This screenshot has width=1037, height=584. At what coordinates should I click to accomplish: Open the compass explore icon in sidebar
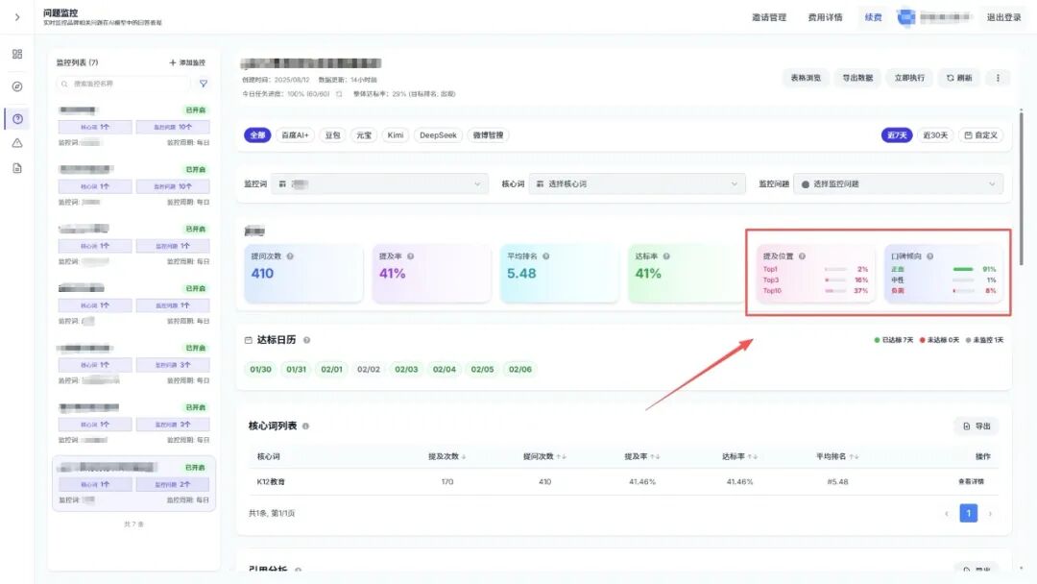17,86
